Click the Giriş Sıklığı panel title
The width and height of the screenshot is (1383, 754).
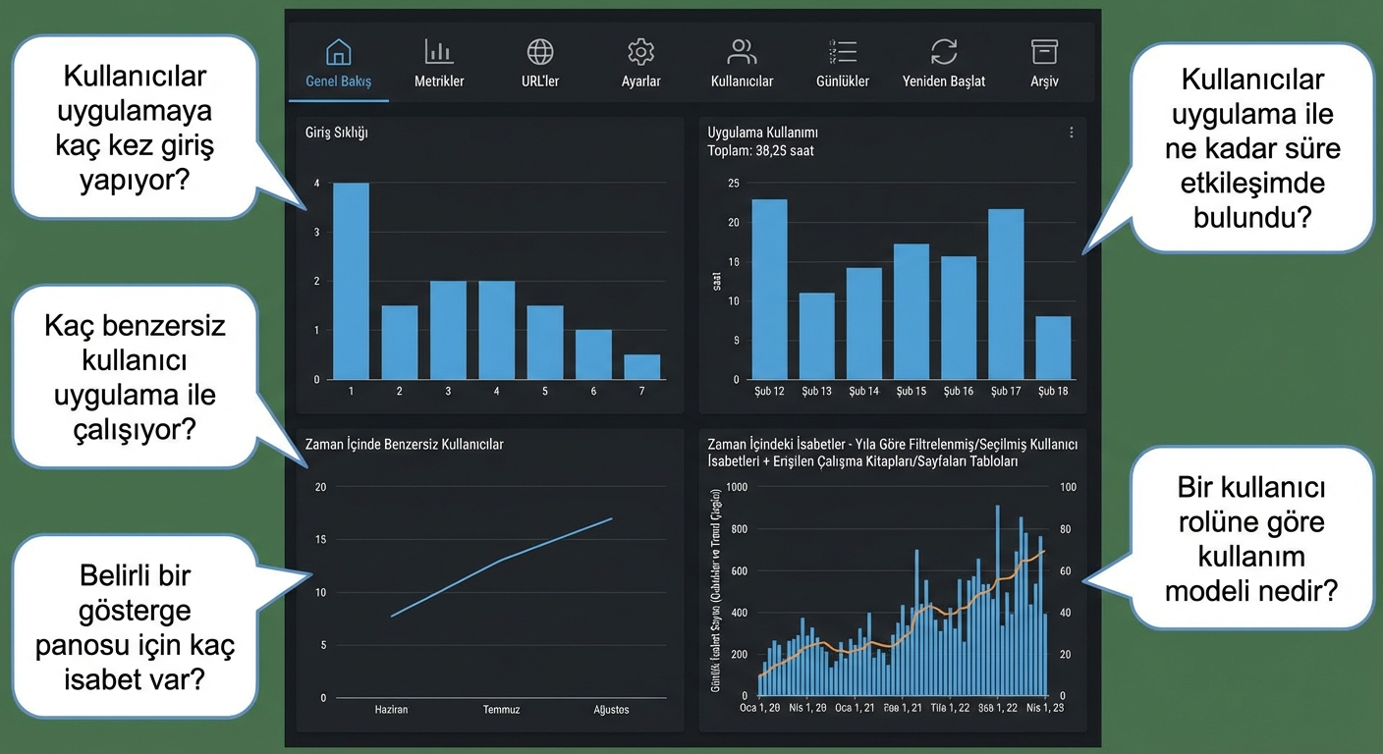tap(337, 133)
